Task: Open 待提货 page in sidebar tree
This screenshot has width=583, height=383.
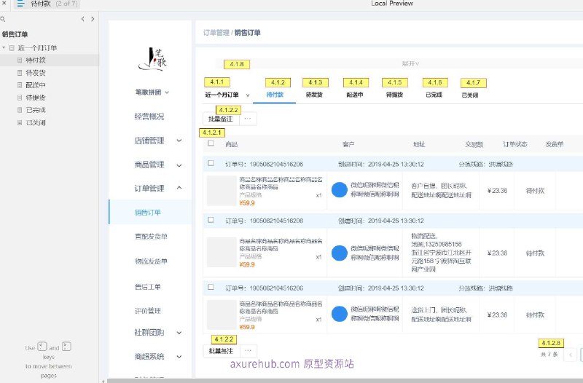Action: (x=36, y=98)
